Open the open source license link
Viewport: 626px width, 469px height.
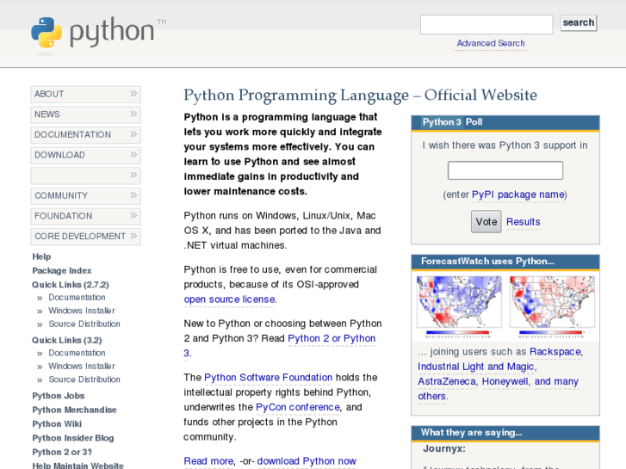click(229, 299)
